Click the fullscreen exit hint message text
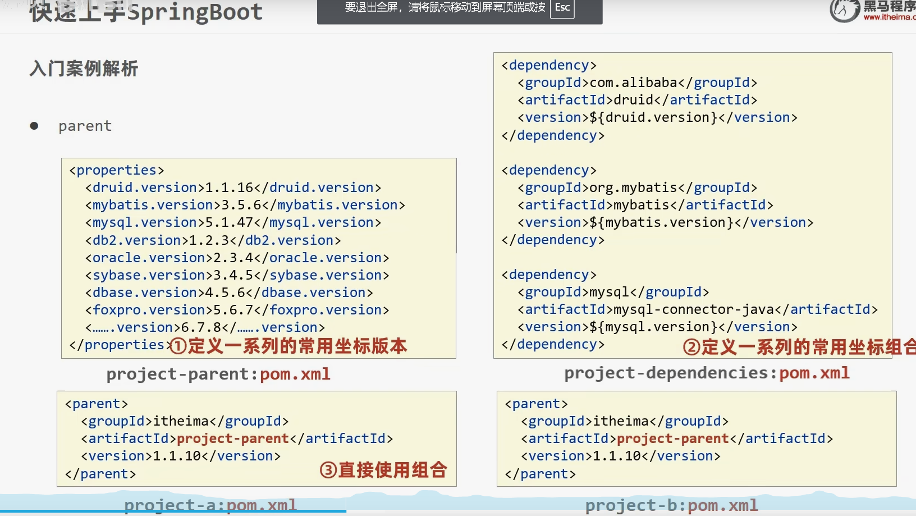Image resolution: width=916 pixels, height=516 pixels. click(x=445, y=8)
